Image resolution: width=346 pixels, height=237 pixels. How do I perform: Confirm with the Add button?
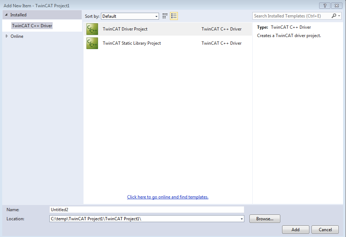pyautogui.click(x=295, y=229)
